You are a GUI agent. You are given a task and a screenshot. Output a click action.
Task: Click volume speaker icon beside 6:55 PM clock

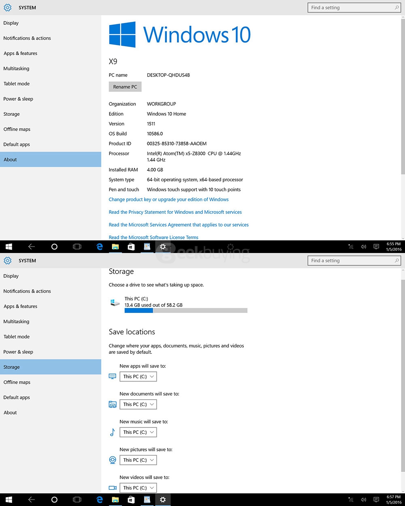point(364,247)
